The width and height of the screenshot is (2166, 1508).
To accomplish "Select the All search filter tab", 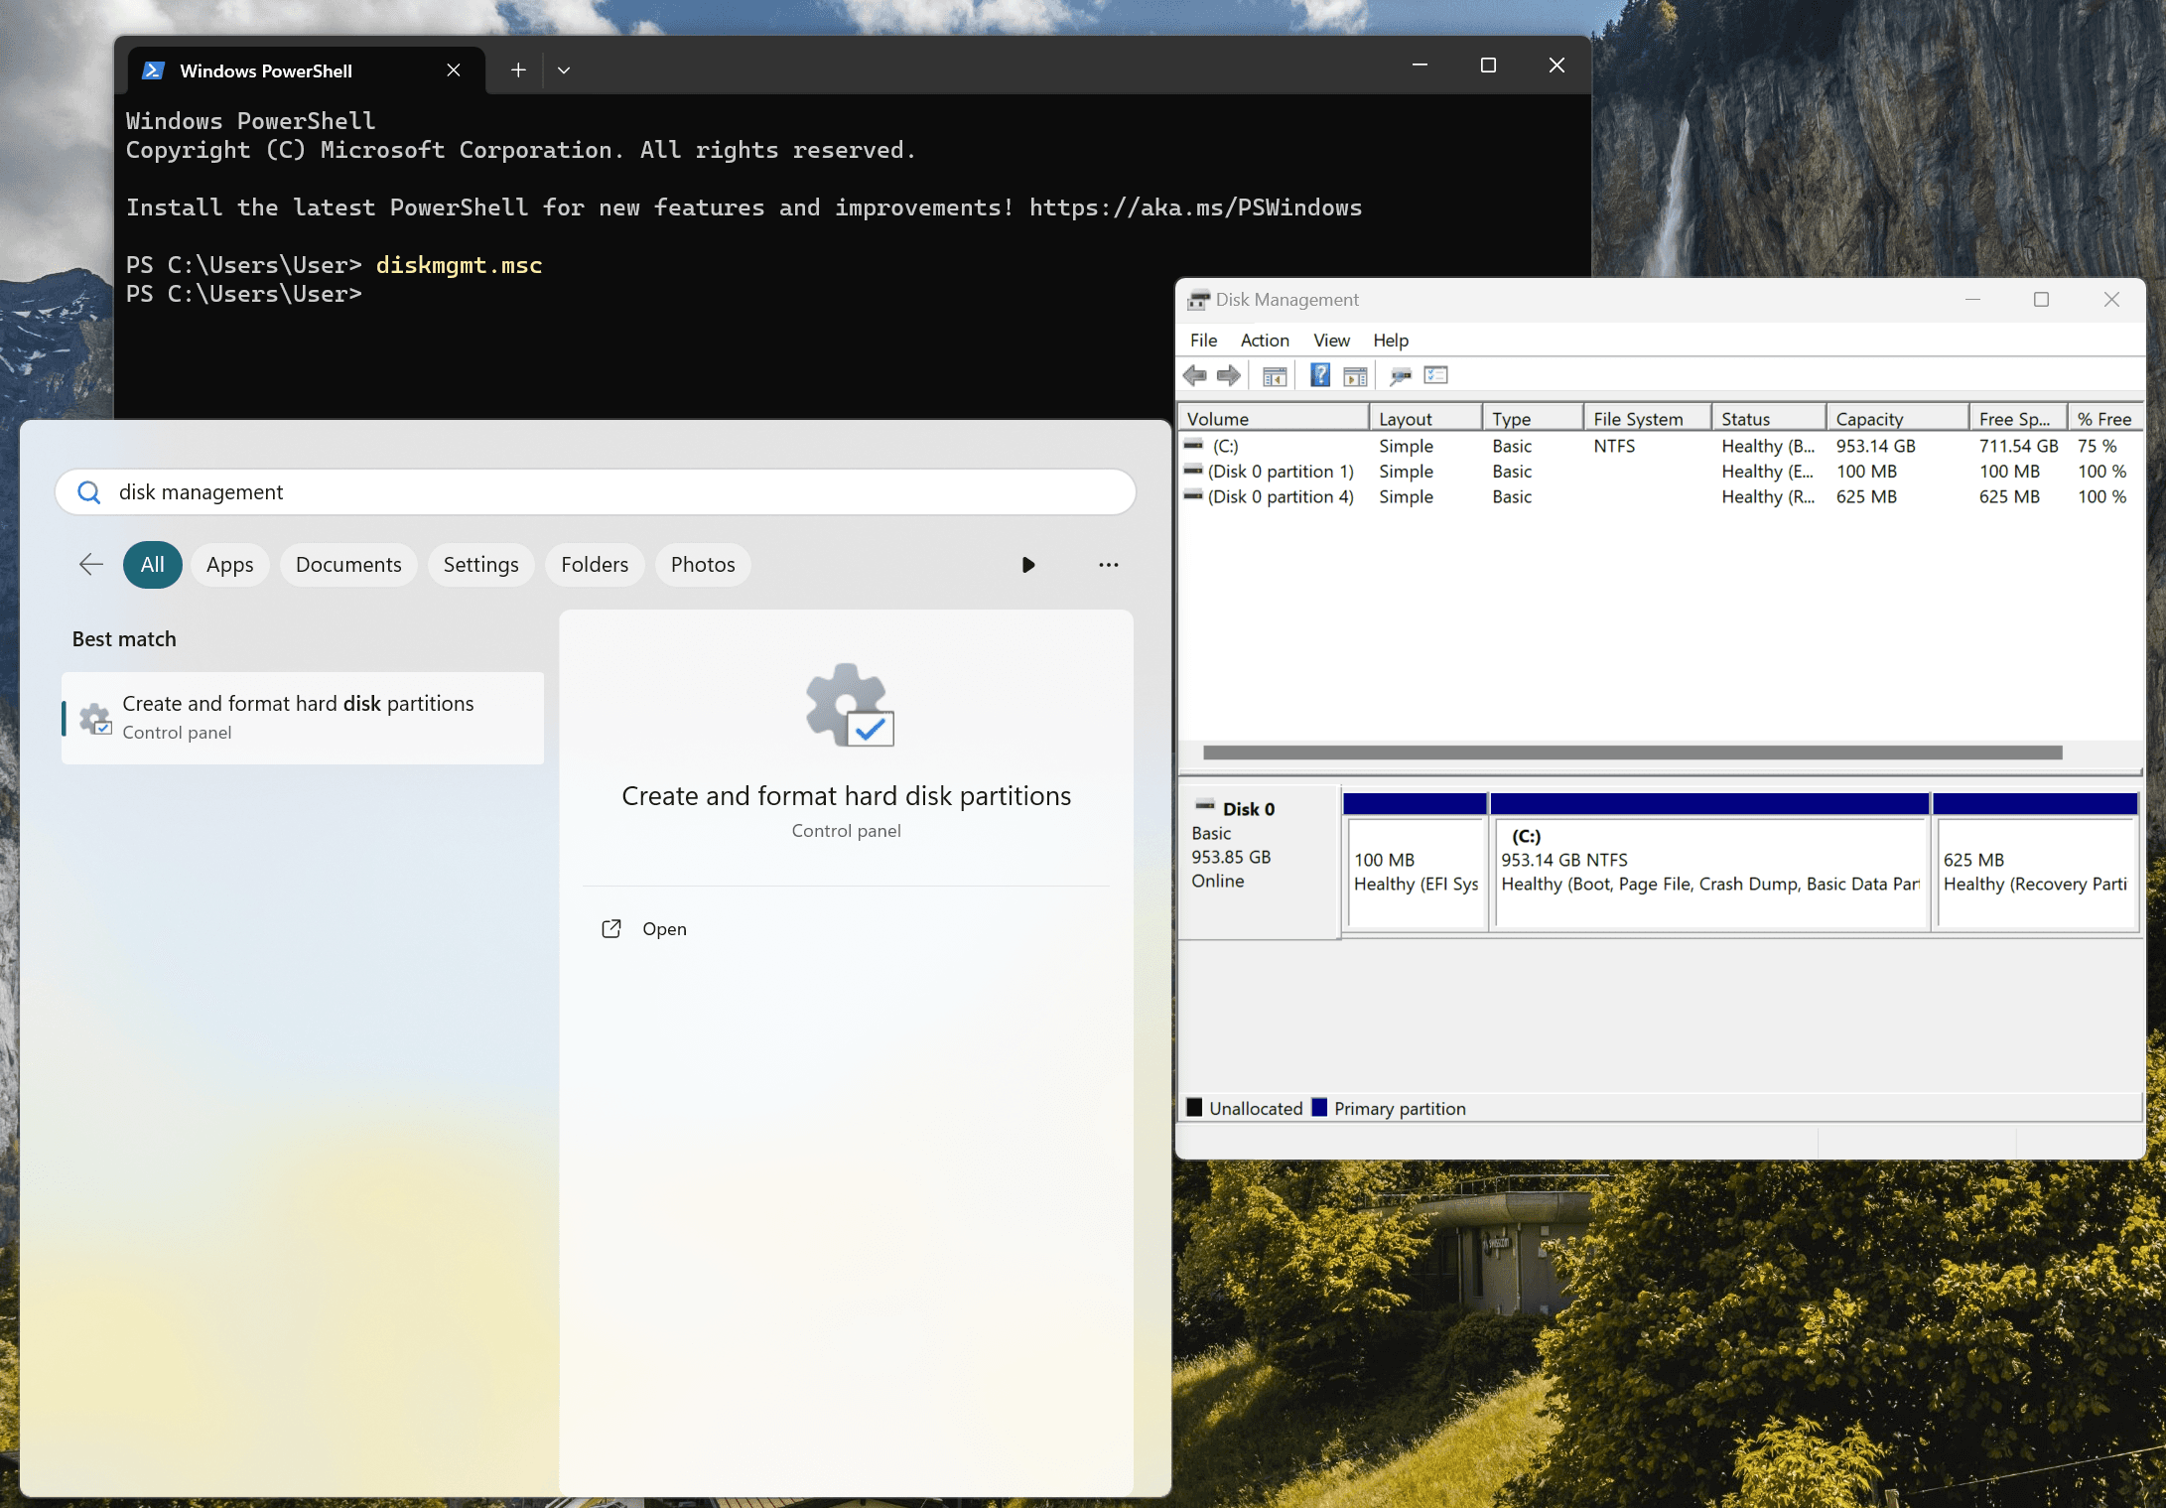I will (x=153, y=565).
